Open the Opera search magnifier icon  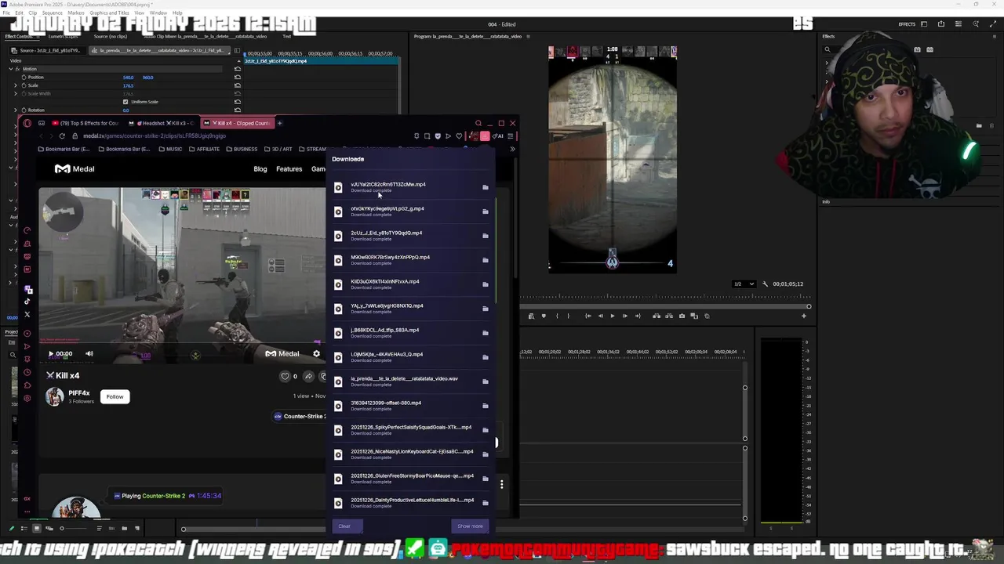(478, 123)
